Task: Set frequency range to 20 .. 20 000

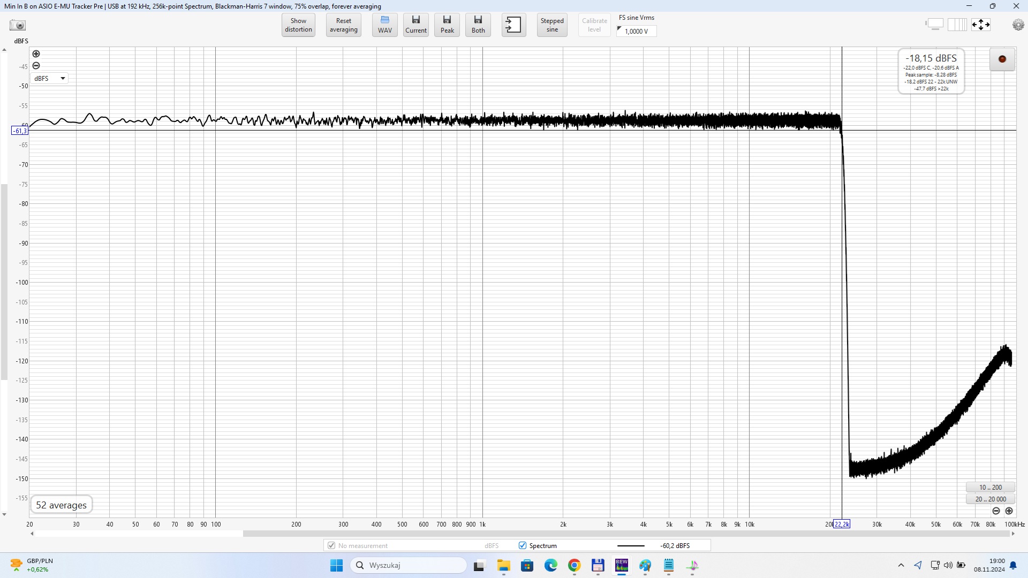Action: click(990, 499)
